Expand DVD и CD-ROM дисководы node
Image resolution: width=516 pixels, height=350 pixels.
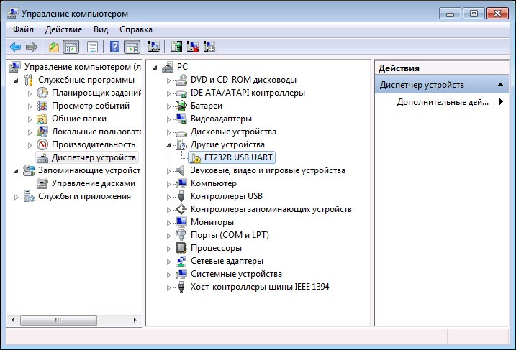(168, 80)
